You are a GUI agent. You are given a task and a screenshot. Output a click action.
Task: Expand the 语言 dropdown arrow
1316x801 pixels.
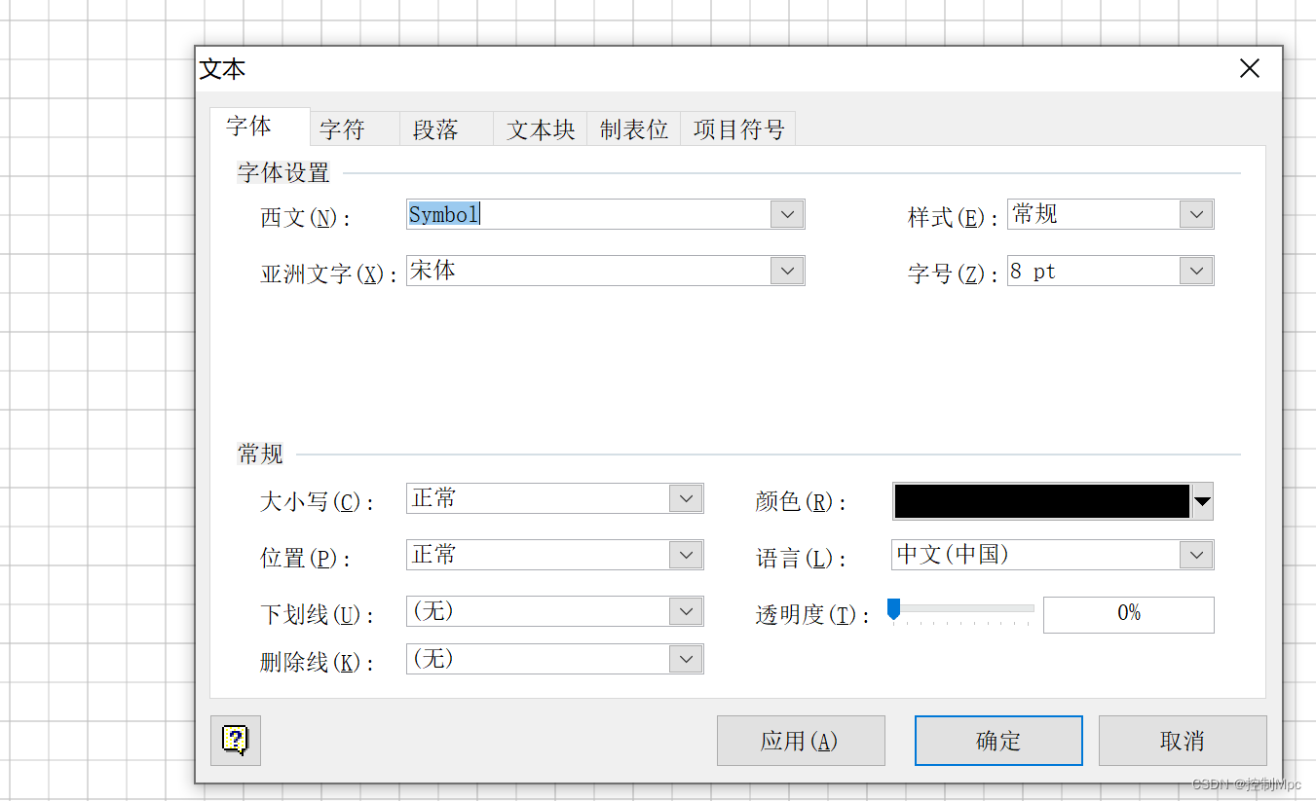[1196, 555]
